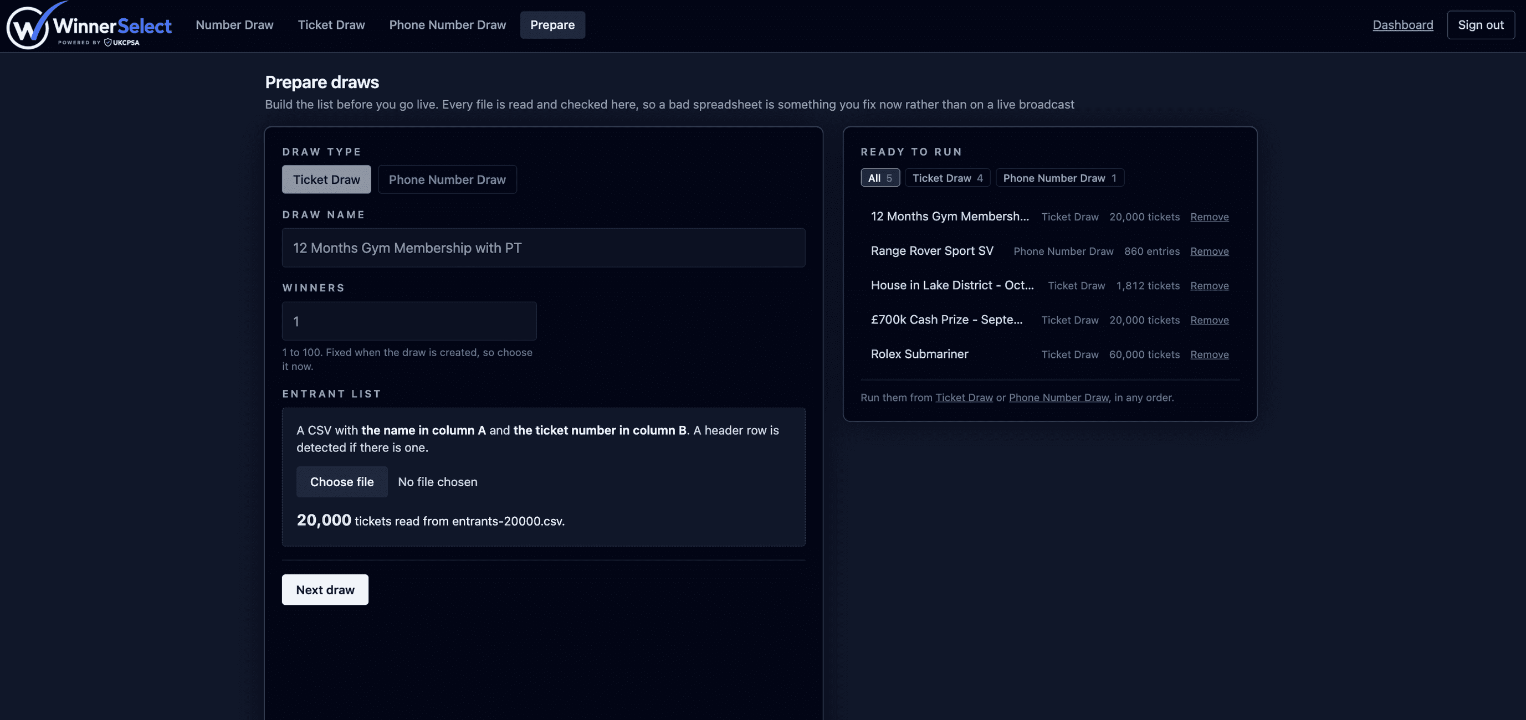The width and height of the screenshot is (1526, 720).
Task: Click the Sign out button
Action: click(1481, 25)
